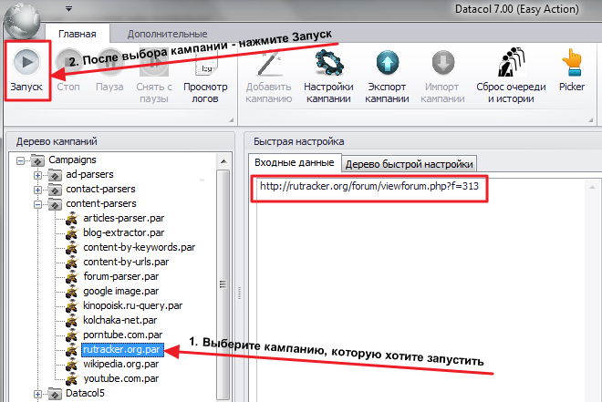Click robot icon beside kolchaka-net.par

72,321
